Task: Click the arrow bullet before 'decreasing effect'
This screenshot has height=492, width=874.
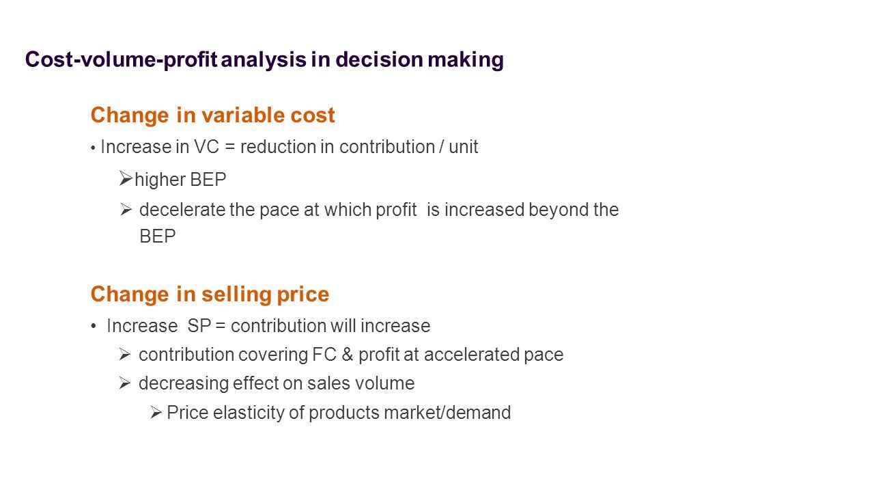Action: tap(124, 383)
